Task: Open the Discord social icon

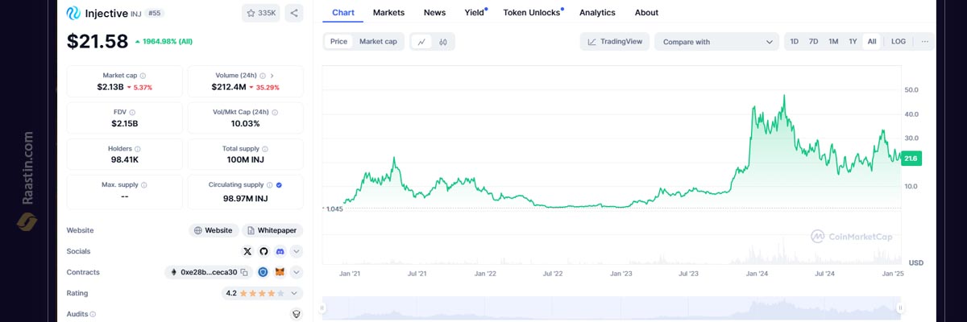Action: 280,252
